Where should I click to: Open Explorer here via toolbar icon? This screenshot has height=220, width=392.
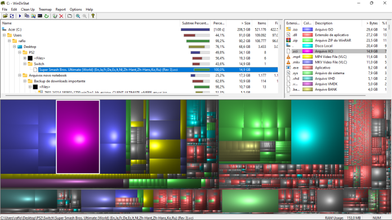[33, 16]
